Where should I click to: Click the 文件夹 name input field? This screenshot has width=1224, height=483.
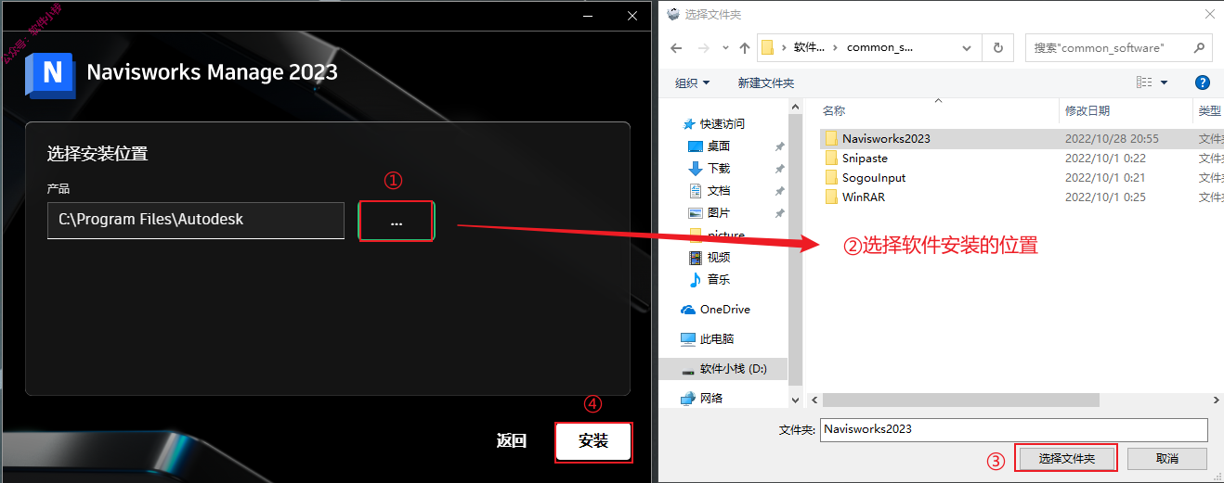1014,429
